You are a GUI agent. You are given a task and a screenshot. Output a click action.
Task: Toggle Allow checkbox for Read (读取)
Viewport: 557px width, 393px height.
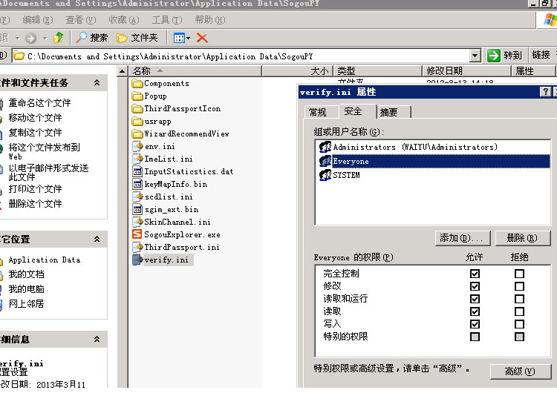pyautogui.click(x=475, y=311)
